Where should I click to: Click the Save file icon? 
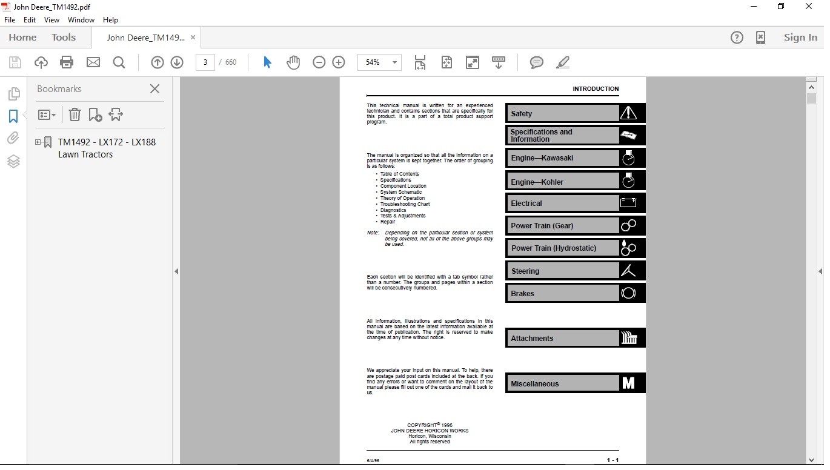click(x=15, y=62)
